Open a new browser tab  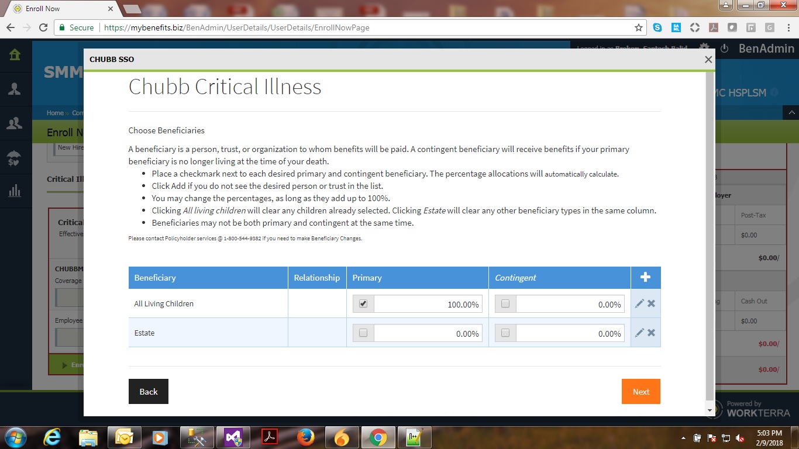click(x=132, y=9)
